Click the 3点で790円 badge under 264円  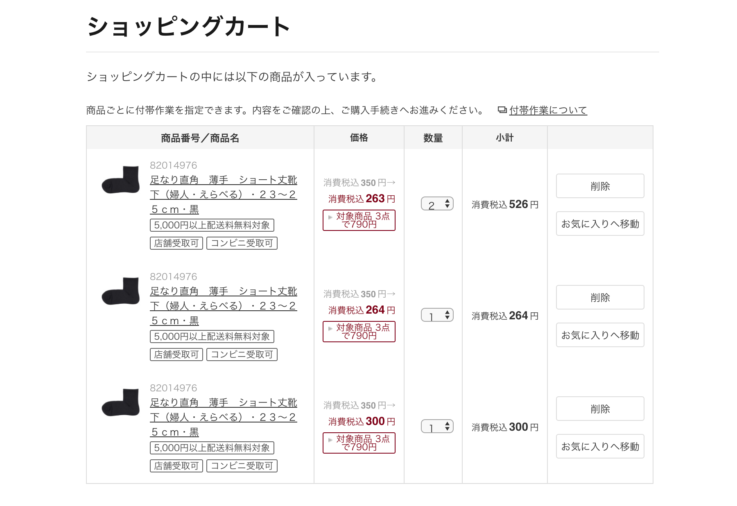(359, 332)
